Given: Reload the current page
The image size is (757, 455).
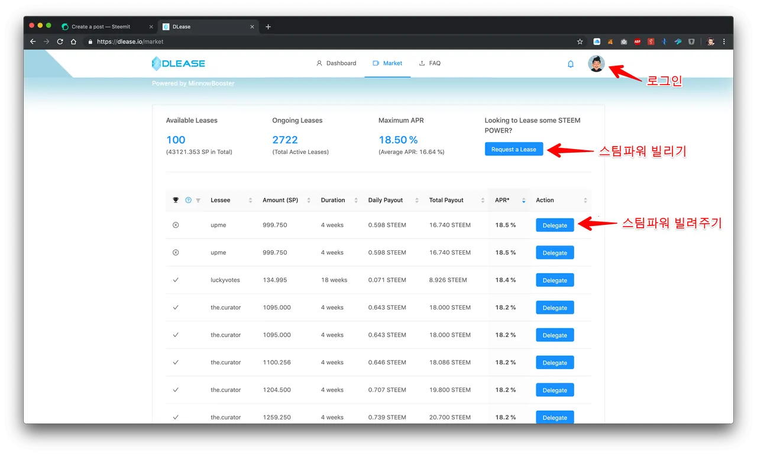Looking at the screenshot, I should [x=60, y=42].
